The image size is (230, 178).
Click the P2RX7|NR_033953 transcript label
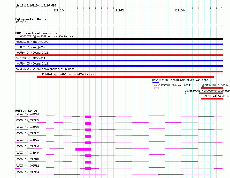coord(27,114)
